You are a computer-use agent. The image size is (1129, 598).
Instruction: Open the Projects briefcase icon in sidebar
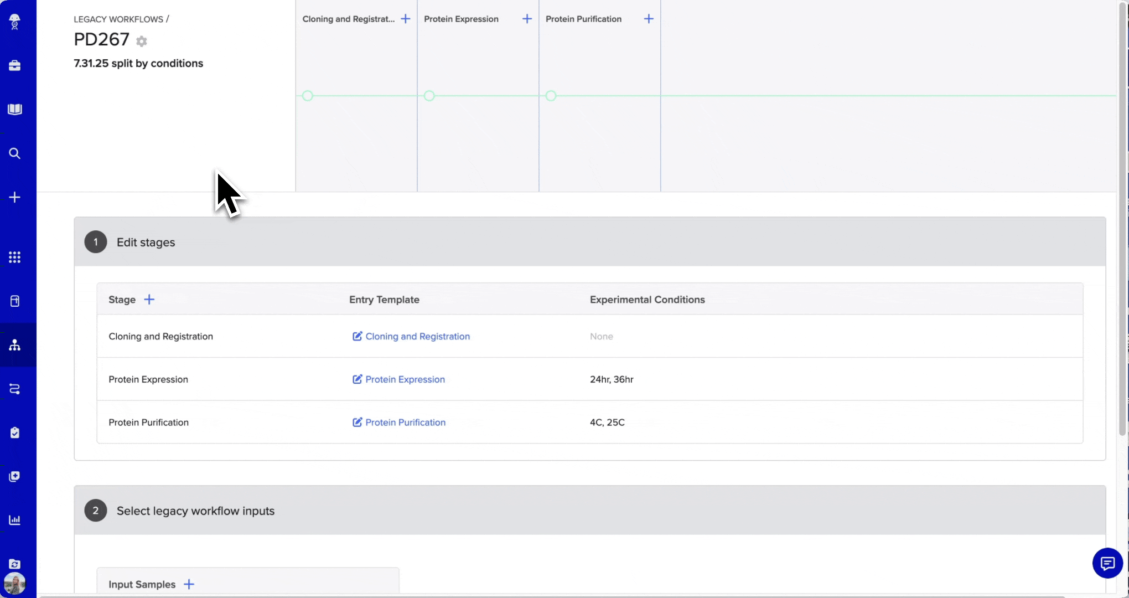(15, 65)
